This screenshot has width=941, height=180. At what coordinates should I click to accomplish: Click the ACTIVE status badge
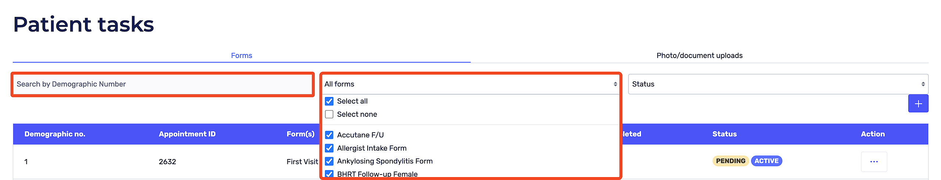(766, 161)
